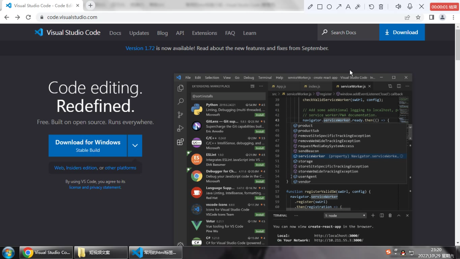Bookmark this page with the star
This screenshot has width=460, height=259.
coord(418,17)
